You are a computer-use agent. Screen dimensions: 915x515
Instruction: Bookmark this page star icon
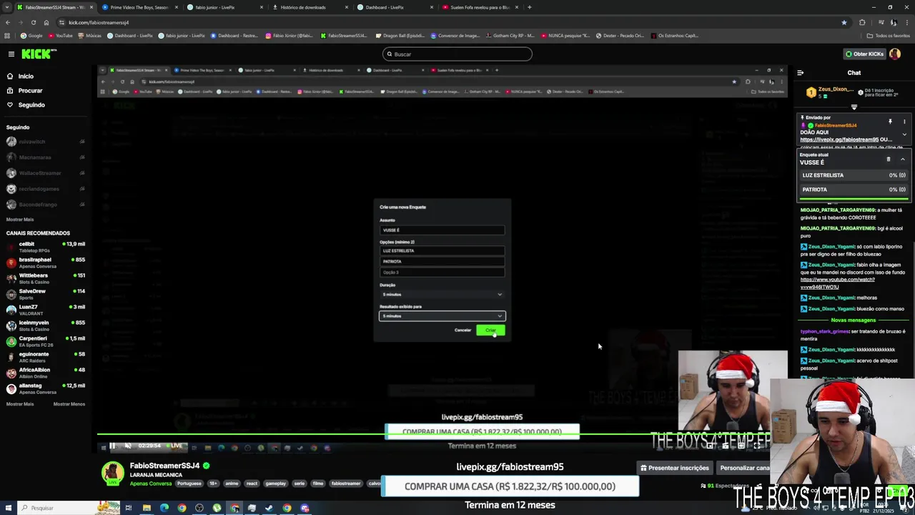[x=844, y=22]
